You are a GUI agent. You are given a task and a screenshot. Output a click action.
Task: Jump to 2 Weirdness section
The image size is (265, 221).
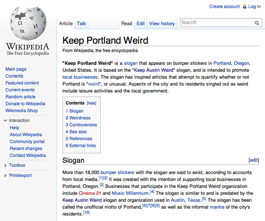point(78,118)
